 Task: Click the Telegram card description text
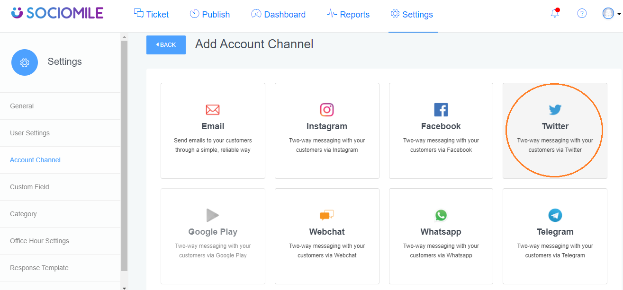tap(555, 251)
